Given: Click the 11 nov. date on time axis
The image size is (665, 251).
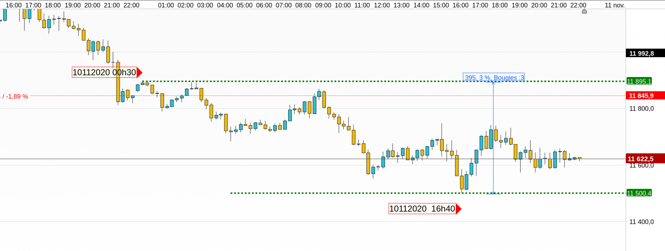Looking at the screenshot, I should 615,5.
